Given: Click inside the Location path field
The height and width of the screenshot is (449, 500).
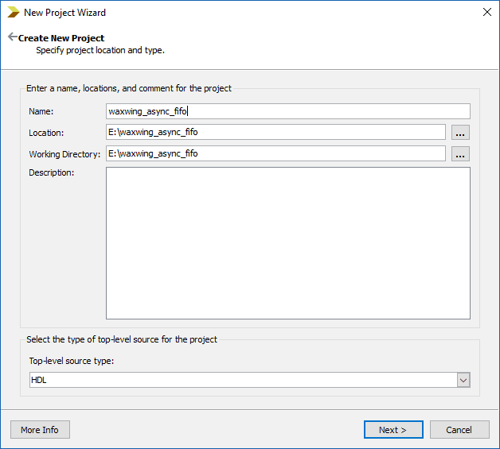Looking at the screenshot, I should tap(275, 132).
